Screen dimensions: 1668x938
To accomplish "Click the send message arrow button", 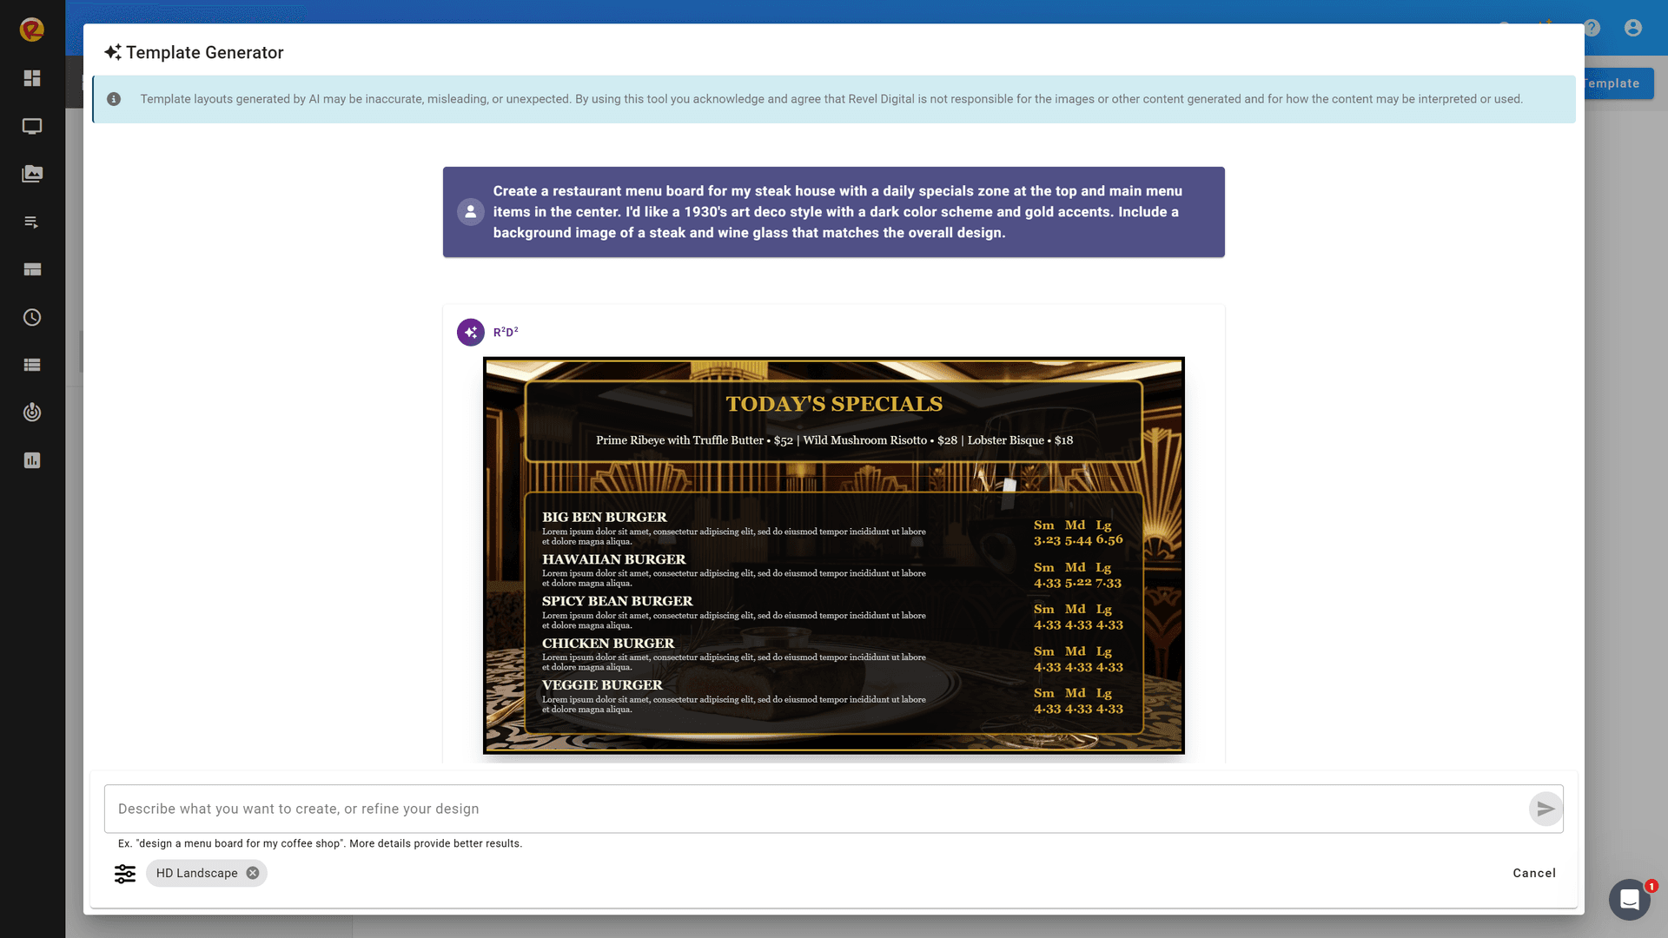I will click(x=1546, y=809).
